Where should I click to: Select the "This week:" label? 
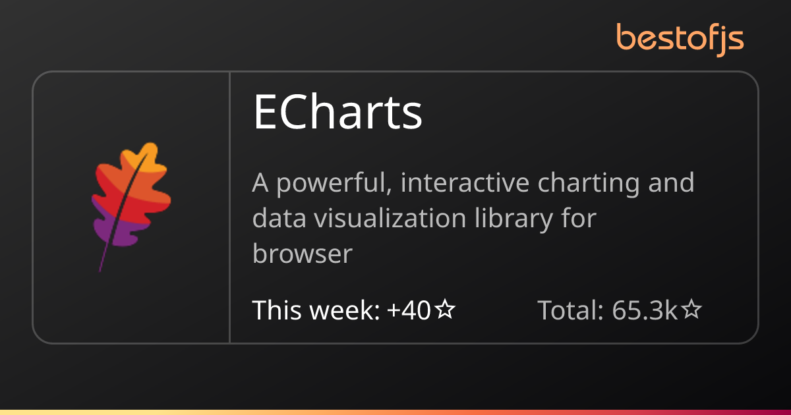315,309
